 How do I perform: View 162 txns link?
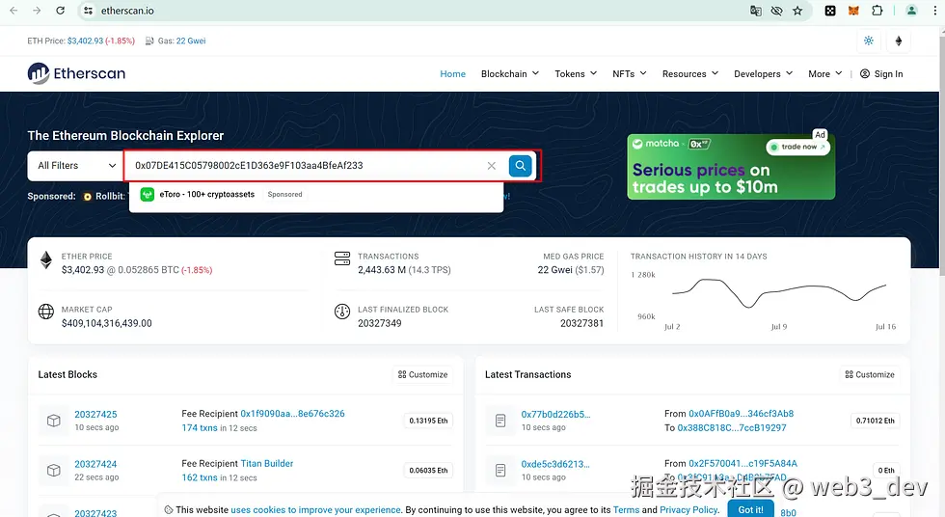200,477
